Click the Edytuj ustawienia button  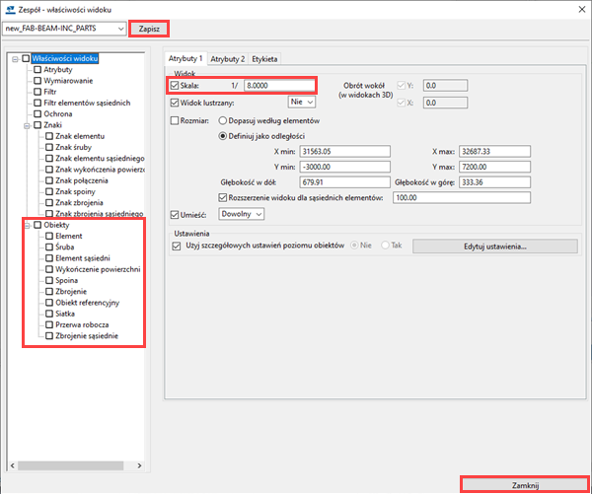(x=494, y=247)
